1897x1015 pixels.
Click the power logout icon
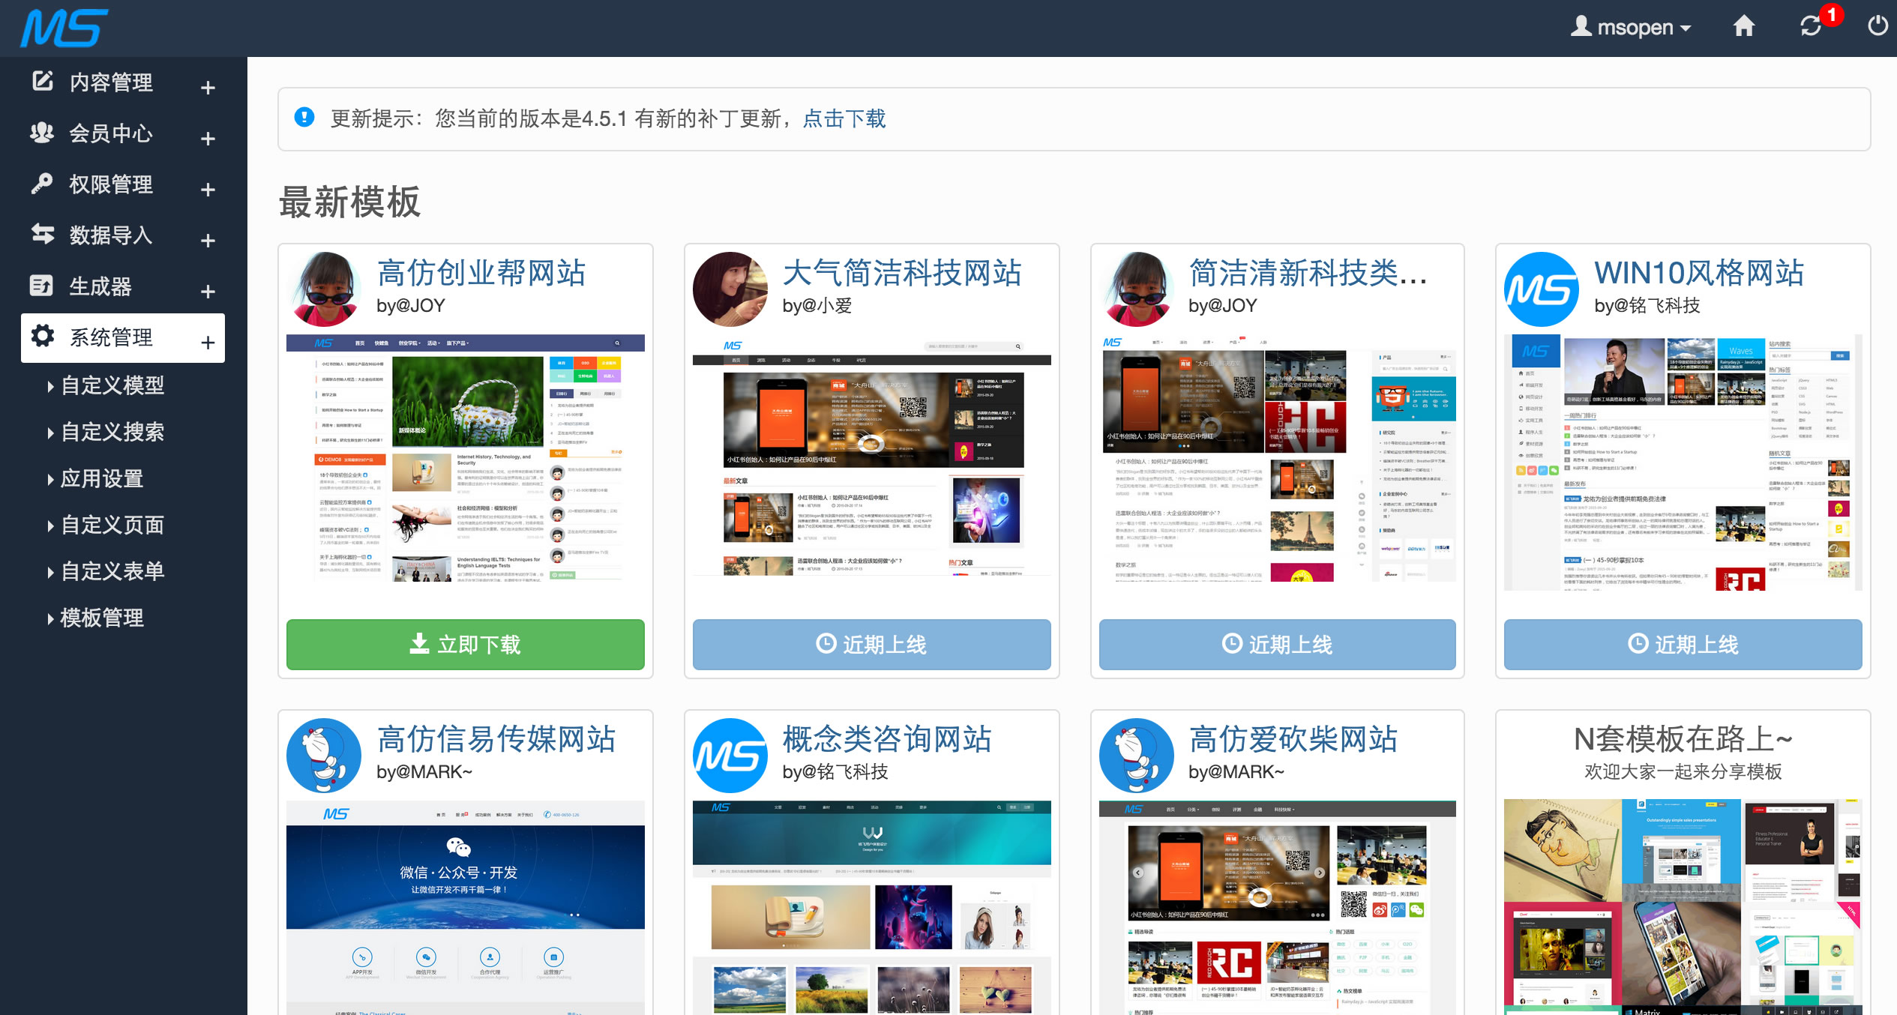click(x=1878, y=27)
